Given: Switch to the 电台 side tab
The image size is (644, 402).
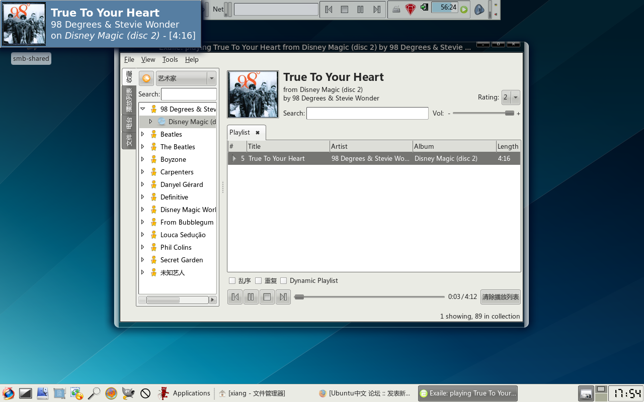Looking at the screenshot, I should pyautogui.click(x=129, y=123).
